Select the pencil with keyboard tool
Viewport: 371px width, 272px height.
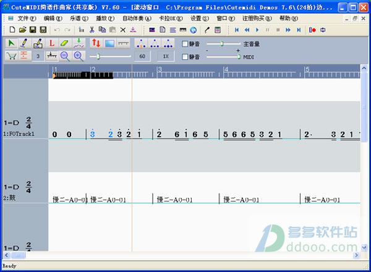tap(38, 43)
